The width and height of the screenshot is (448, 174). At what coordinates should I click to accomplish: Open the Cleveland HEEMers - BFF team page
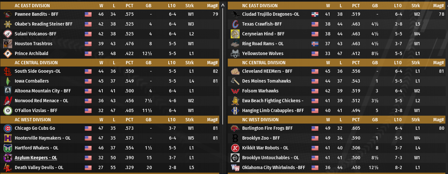coord(267,71)
